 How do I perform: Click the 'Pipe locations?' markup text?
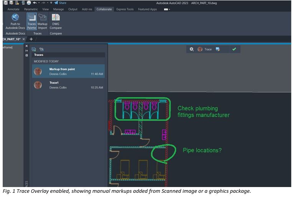(202, 150)
